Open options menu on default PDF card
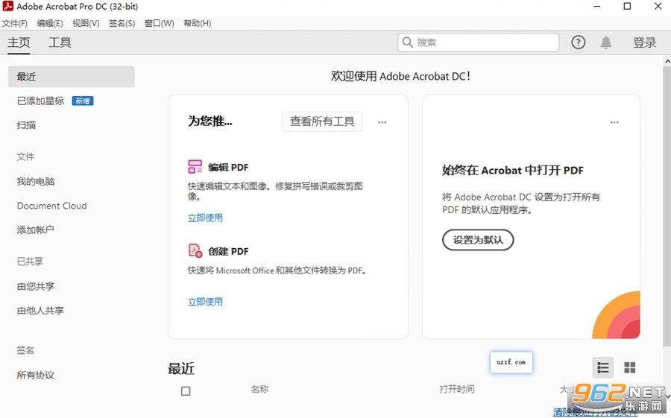Screen dimensions: 671x418 click(614, 122)
